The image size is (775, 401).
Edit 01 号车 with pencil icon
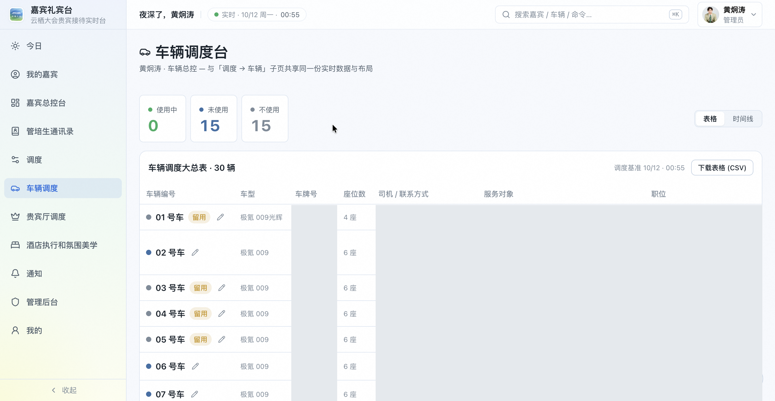pyautogui.click(x=221, y=217)
